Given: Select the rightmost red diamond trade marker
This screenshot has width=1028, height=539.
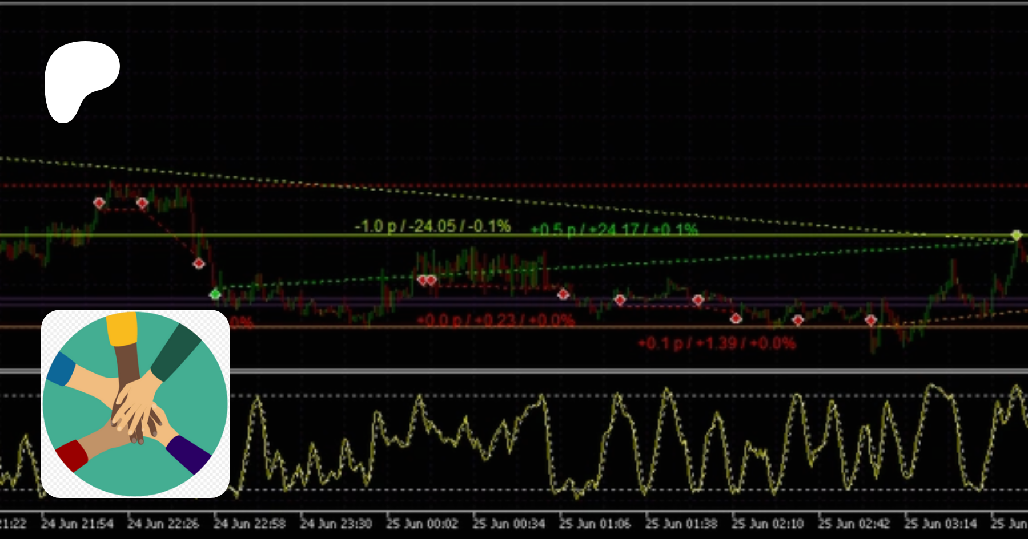Looking at the screenshot, I should pyautogui.click(x=870, y=321).
